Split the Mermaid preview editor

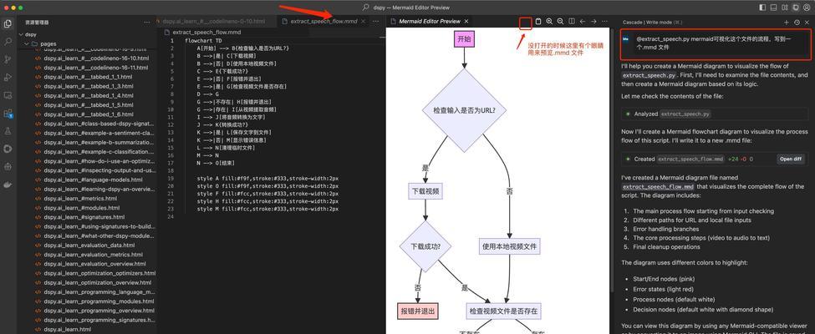(571, 22)
